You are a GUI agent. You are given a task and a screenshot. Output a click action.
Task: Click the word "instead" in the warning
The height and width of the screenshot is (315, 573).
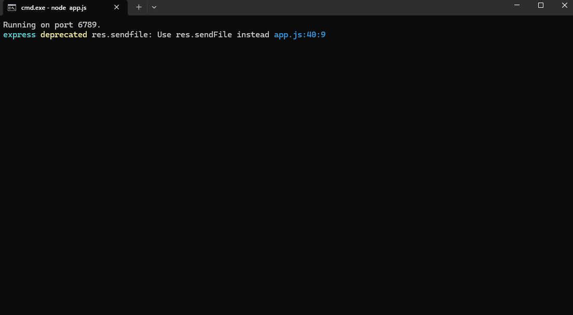pos(253,35)
